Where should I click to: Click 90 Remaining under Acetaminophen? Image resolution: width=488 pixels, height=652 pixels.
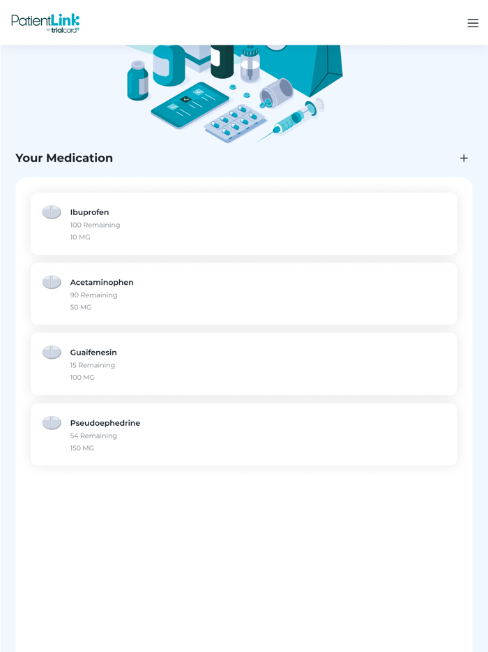[x=93, y=295]
